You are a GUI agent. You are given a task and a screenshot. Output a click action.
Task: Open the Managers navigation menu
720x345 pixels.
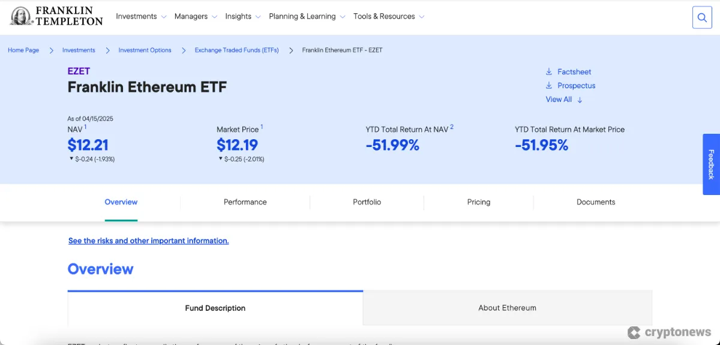coord(191,16)
